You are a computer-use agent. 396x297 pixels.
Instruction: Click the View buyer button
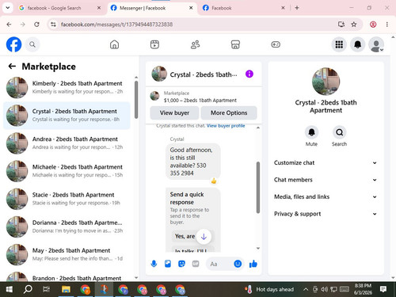click(174, 112)
